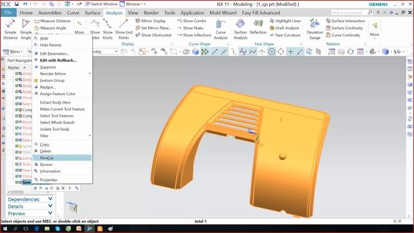Open the Mold Wizard tab
The height and width of the screenshot is (233, 414).
click(223, 13)
